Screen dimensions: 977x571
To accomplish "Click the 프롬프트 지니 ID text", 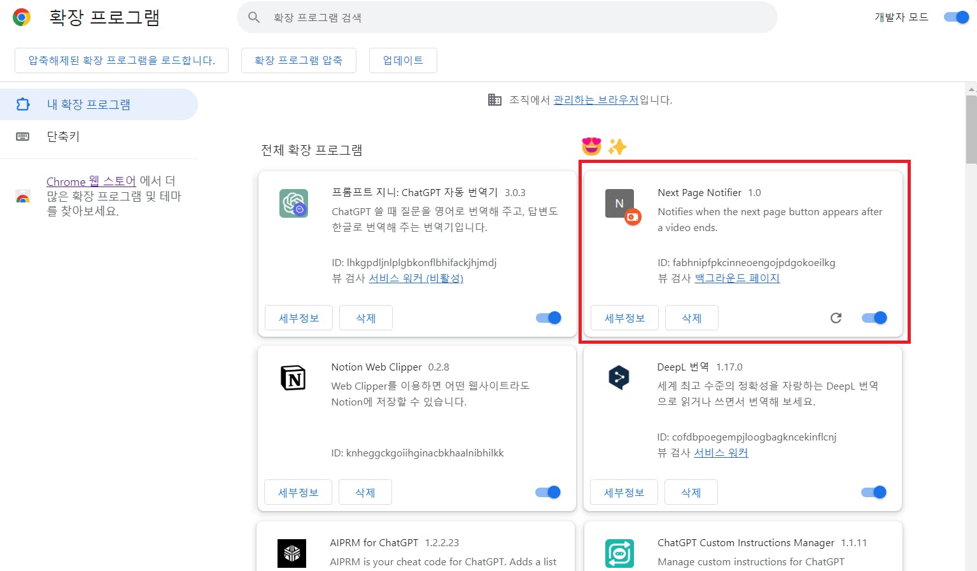I will point(414,262).
